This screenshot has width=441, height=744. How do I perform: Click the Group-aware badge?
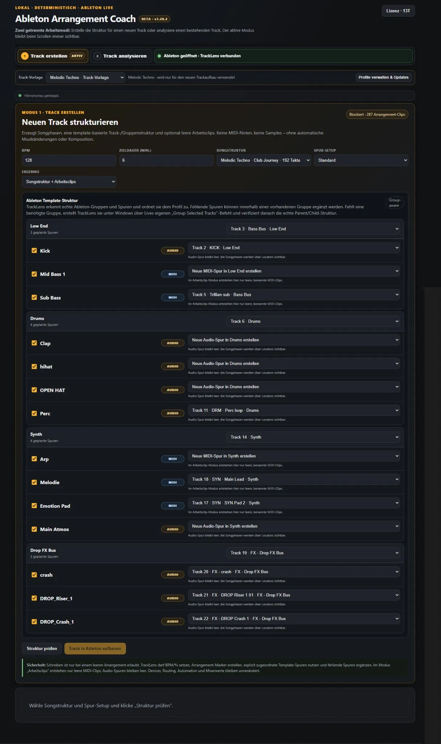[x=394, y=203]
